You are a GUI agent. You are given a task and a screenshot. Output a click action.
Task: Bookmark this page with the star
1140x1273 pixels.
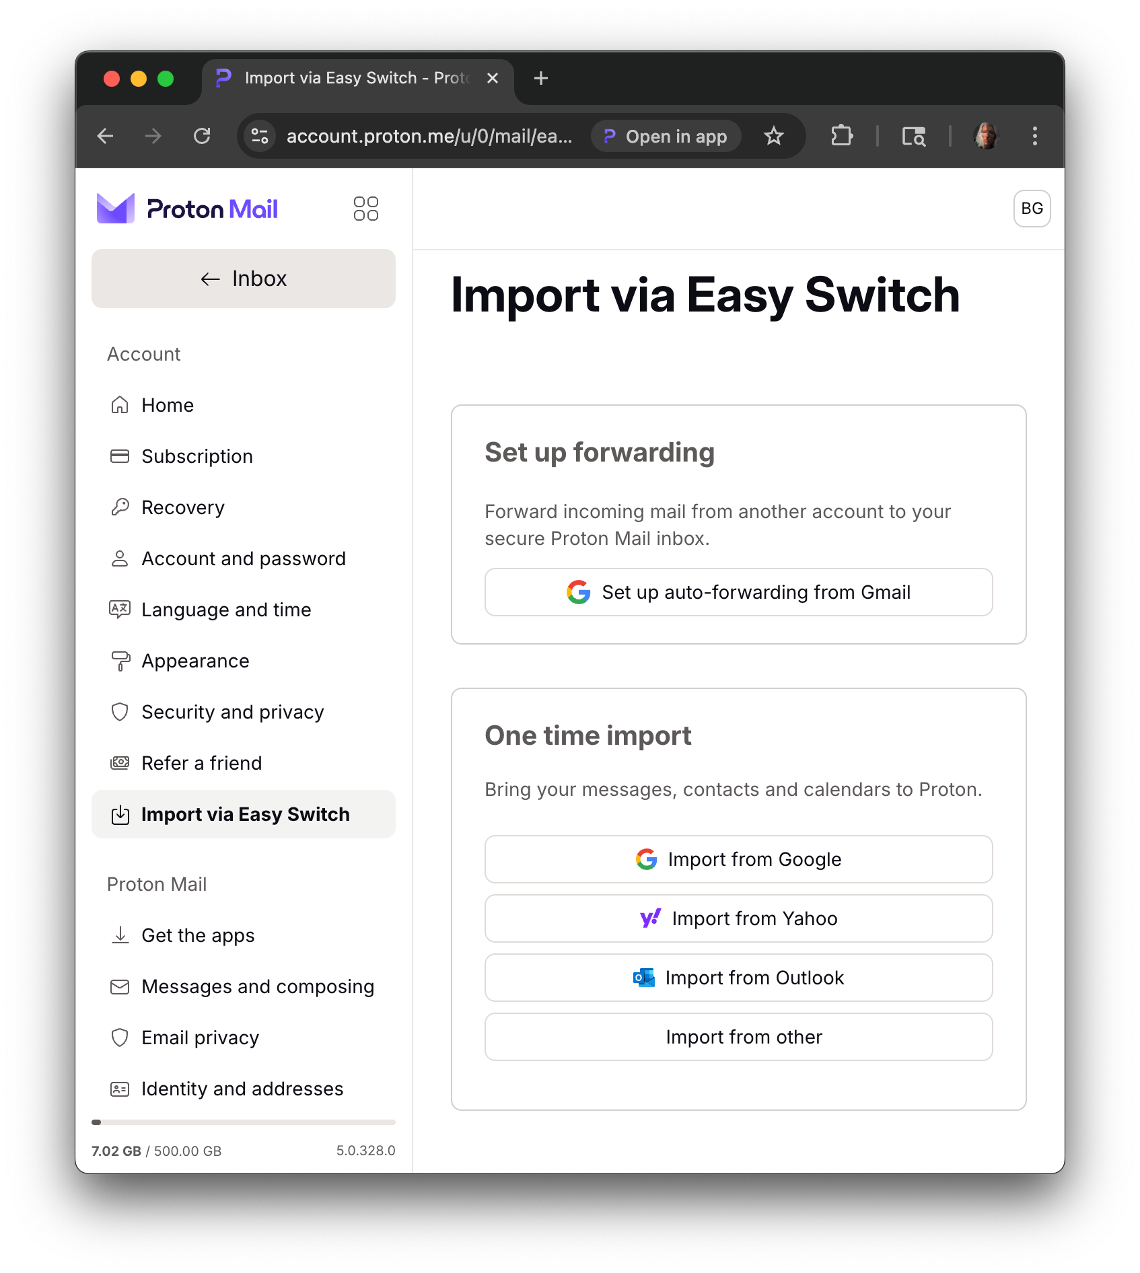pyautogui.click(x=774, y=137)
